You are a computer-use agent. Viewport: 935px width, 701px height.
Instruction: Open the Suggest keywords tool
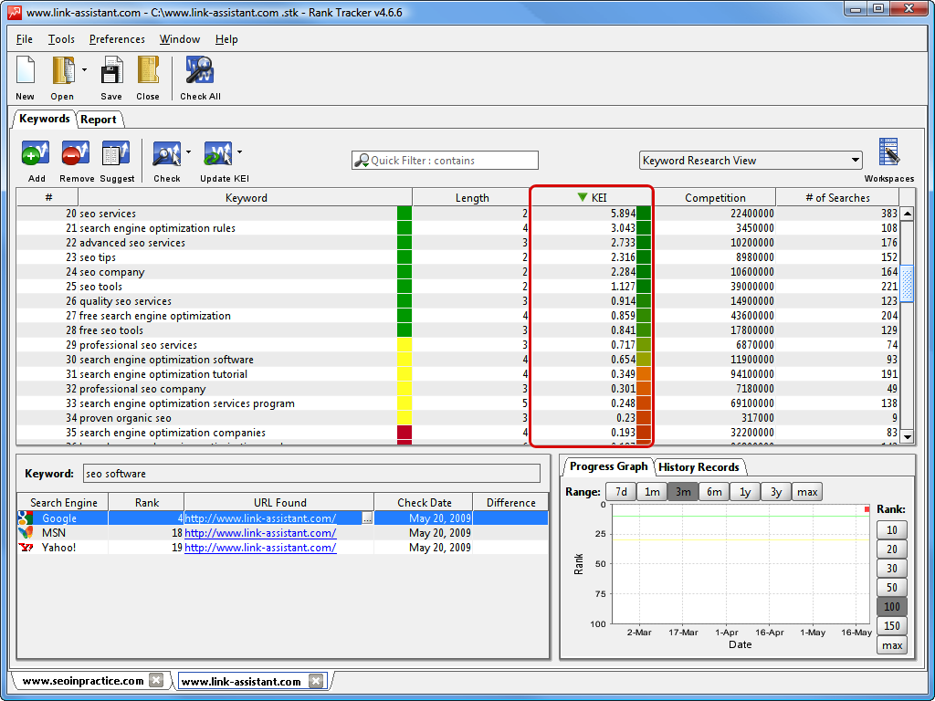point(116,153)
